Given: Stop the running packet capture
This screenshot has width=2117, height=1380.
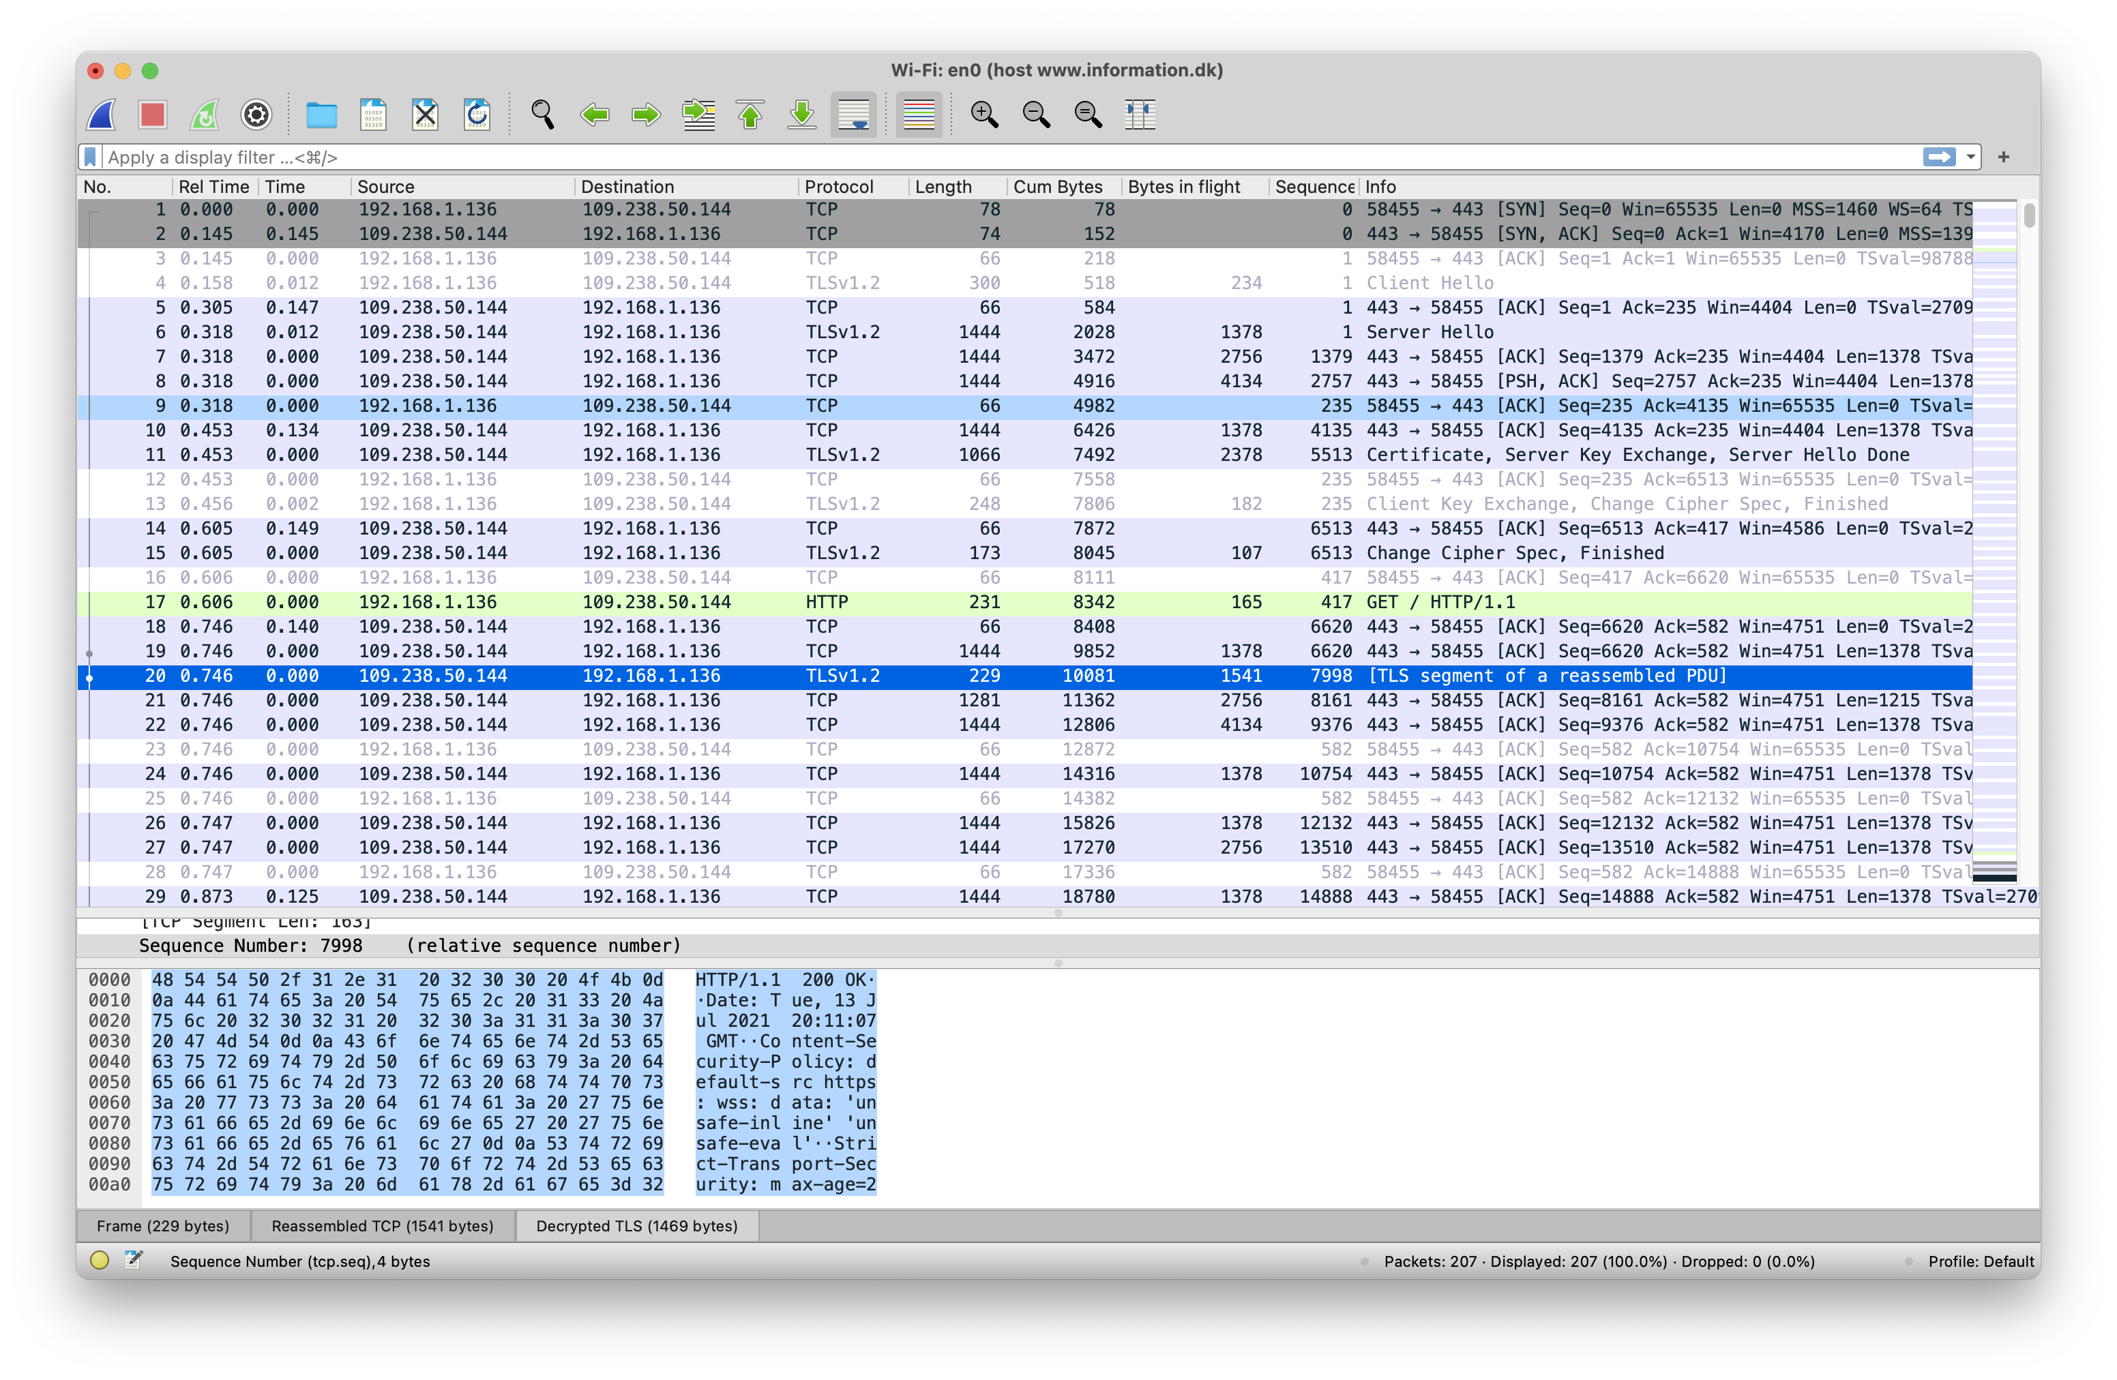Looking at the screenshot, I should tap(153, 115).
